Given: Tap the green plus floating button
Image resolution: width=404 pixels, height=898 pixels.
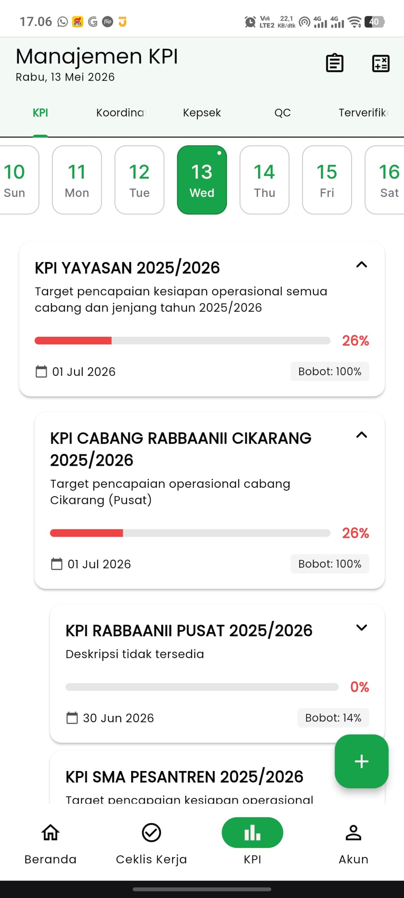Looking at the screenshot, I should pyautogui.click(x=361, y=761).
